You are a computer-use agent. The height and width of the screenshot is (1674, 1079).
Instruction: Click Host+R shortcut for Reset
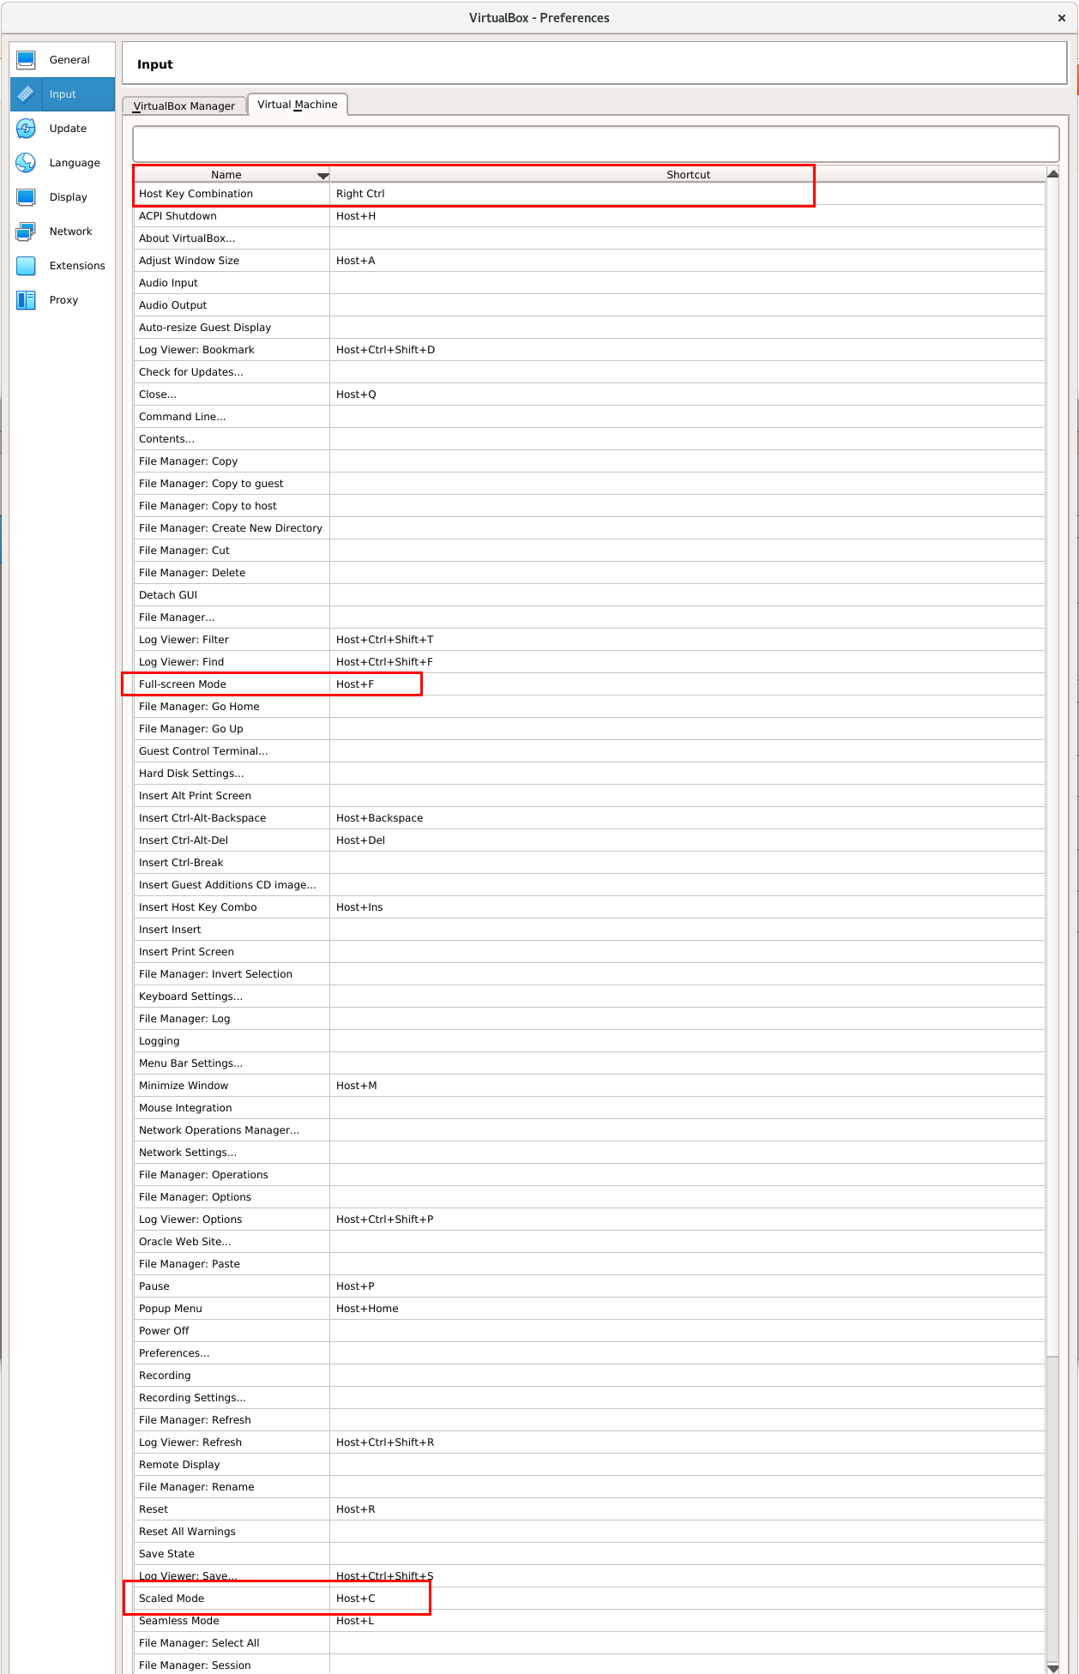point(687,1509)
